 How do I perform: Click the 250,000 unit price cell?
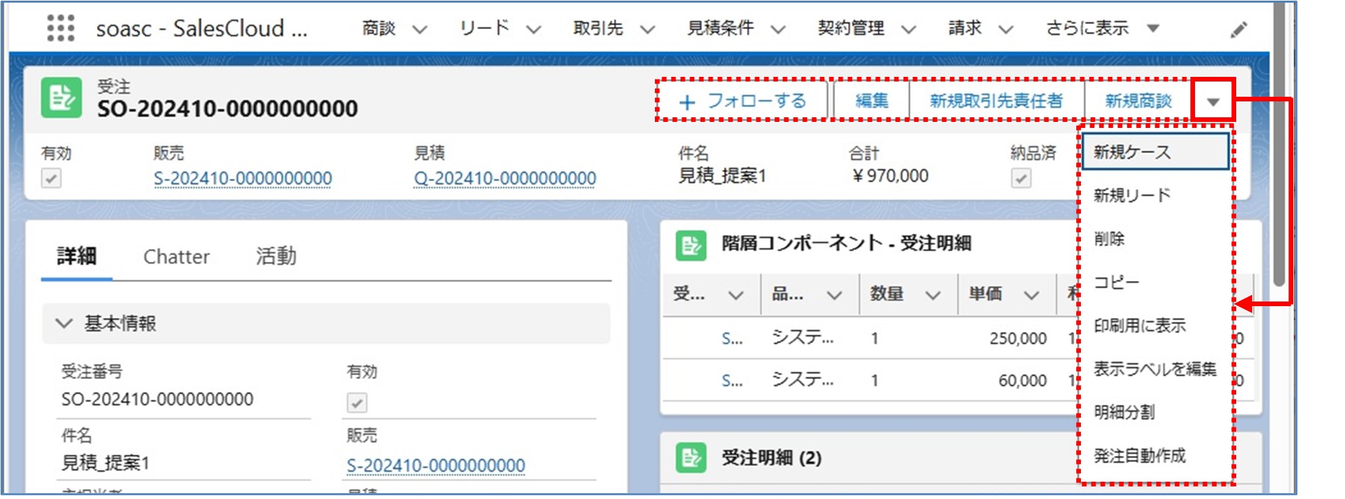[x=1018, y=339]
